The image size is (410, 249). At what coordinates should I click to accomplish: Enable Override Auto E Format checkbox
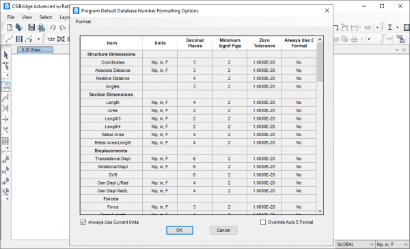tap(263, 222)
